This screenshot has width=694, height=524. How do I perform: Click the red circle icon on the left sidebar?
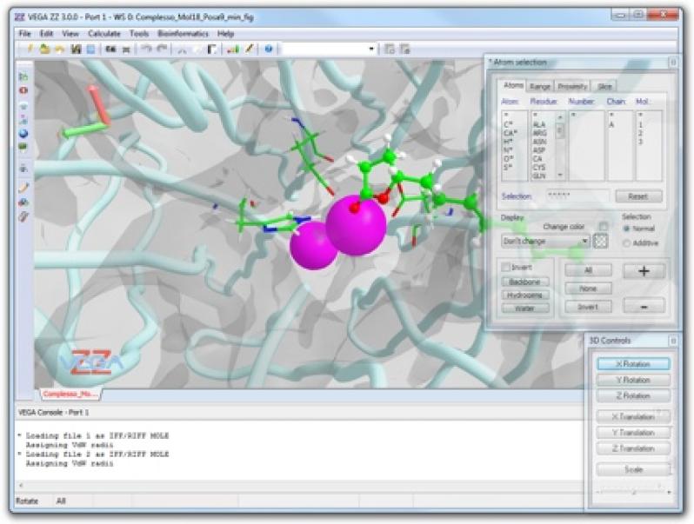[23, 90]
